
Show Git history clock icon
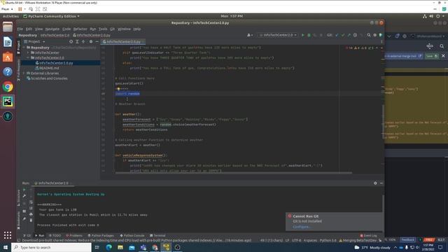(x=355, y=35)
